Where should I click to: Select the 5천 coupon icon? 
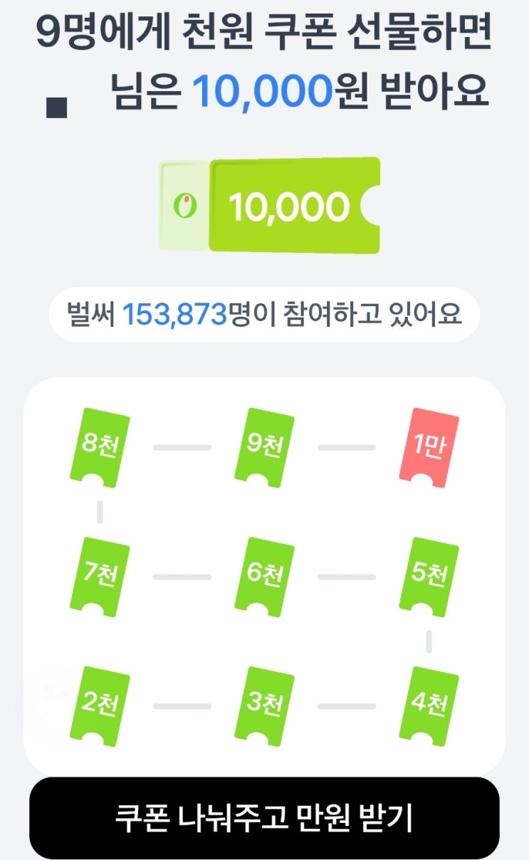click(x=429, y=577)
